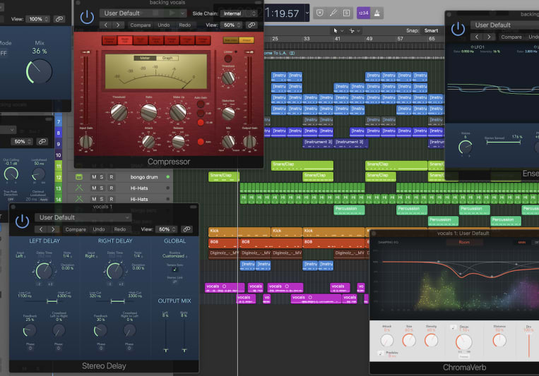Open Ensemble User Default preset dropdown
Screen dimensions: 539x376
(505, 25)
